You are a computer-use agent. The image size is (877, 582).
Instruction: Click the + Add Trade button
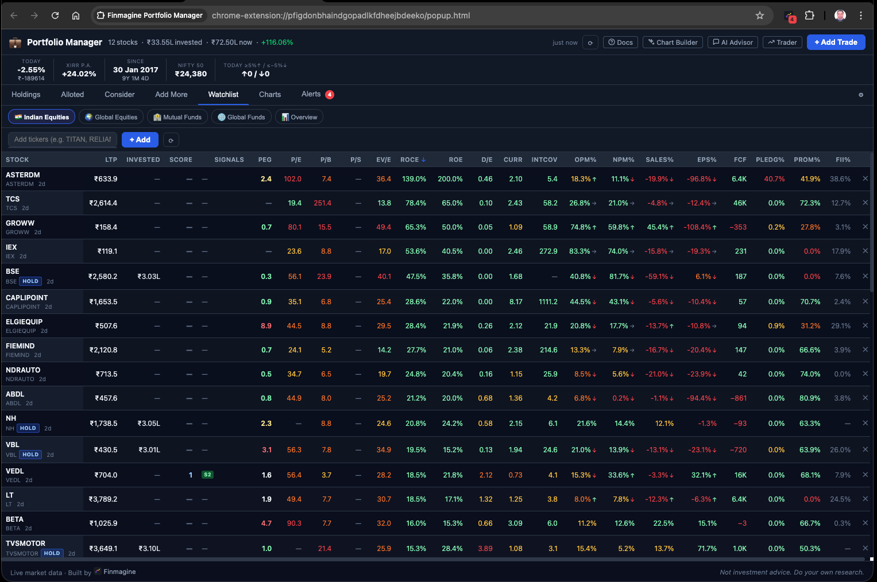(836, 42)
